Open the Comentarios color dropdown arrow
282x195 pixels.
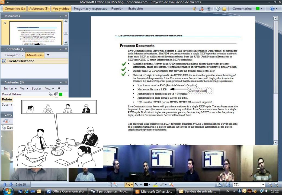coord(261,9)
